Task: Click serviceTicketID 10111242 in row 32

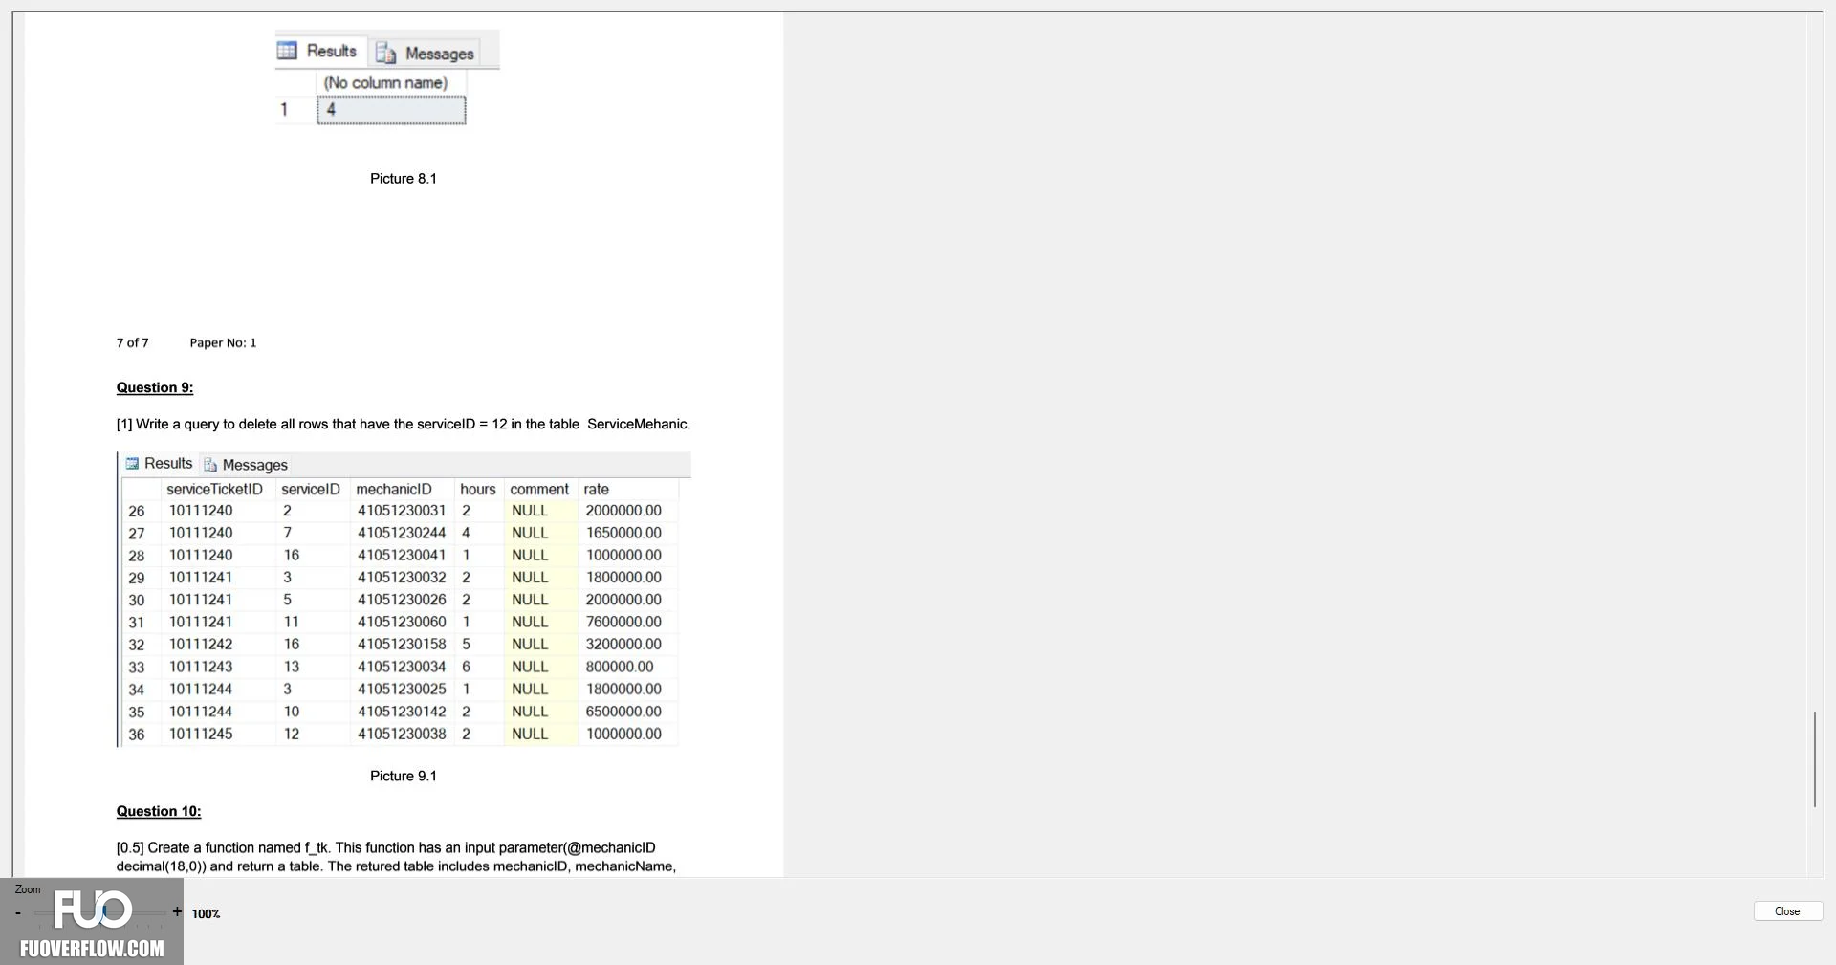Action: (201, 645)
